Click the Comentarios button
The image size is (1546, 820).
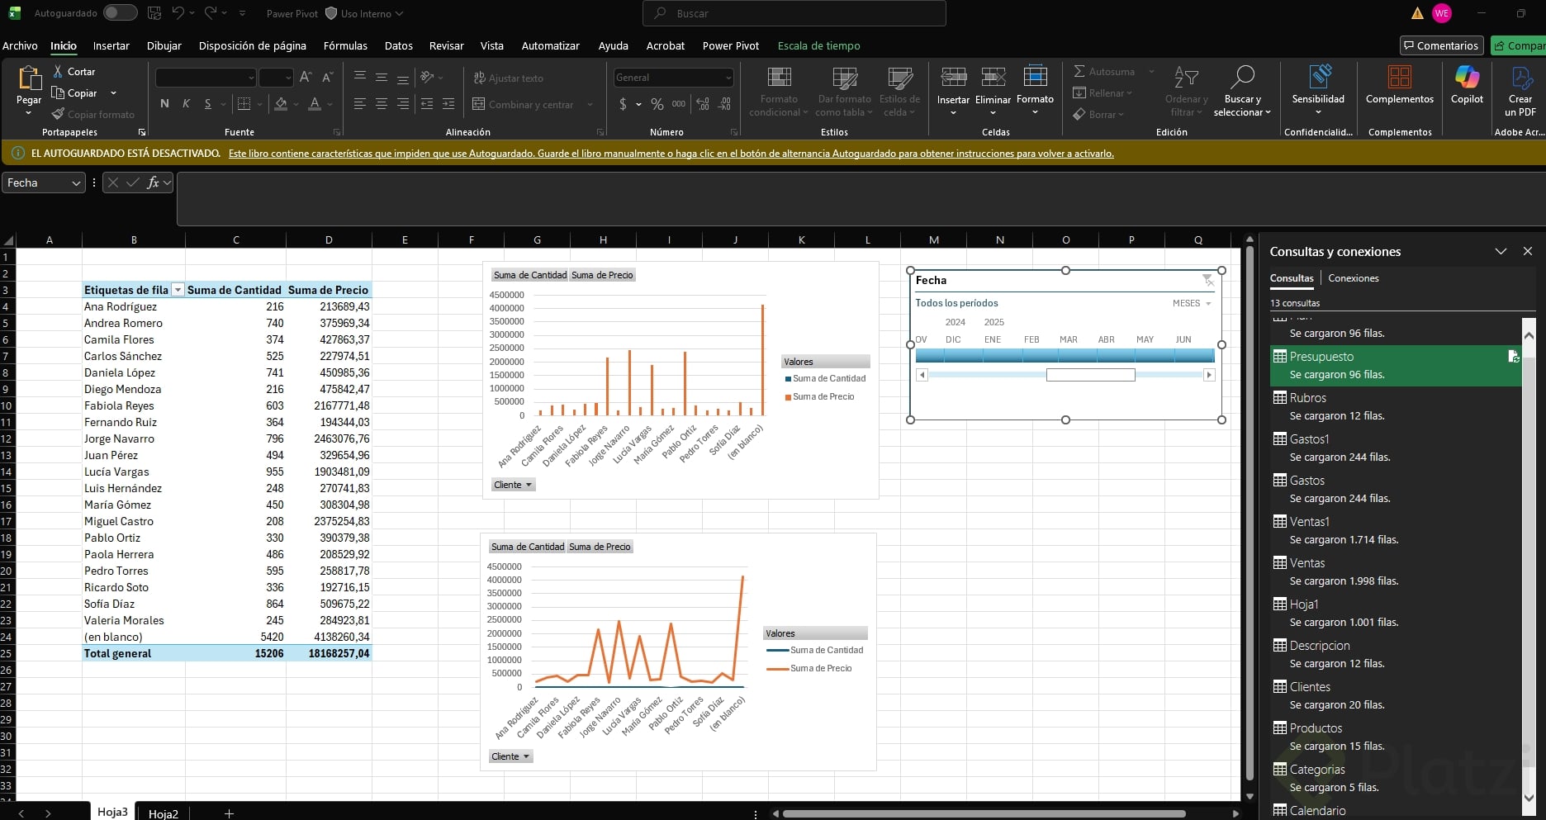click(x=1441, y=46)
